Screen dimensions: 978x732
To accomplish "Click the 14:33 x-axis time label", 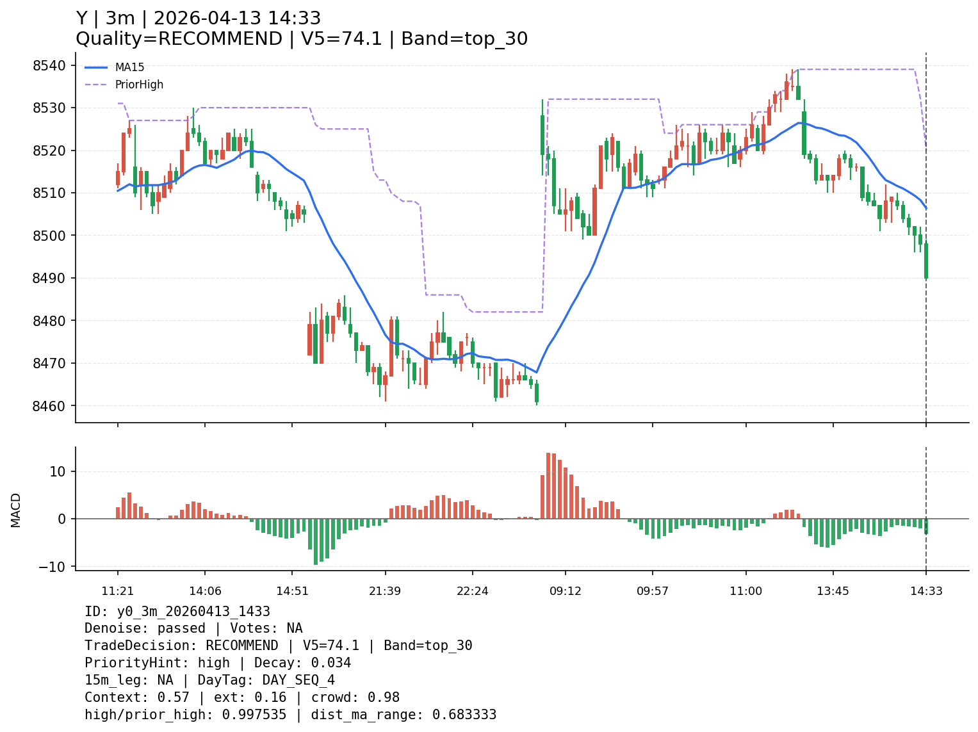I will click(926, 591).
